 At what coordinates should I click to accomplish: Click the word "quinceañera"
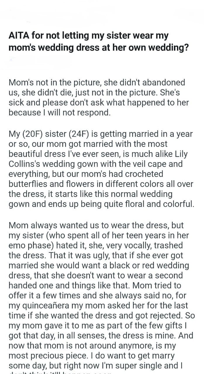(x=50, y=305)
